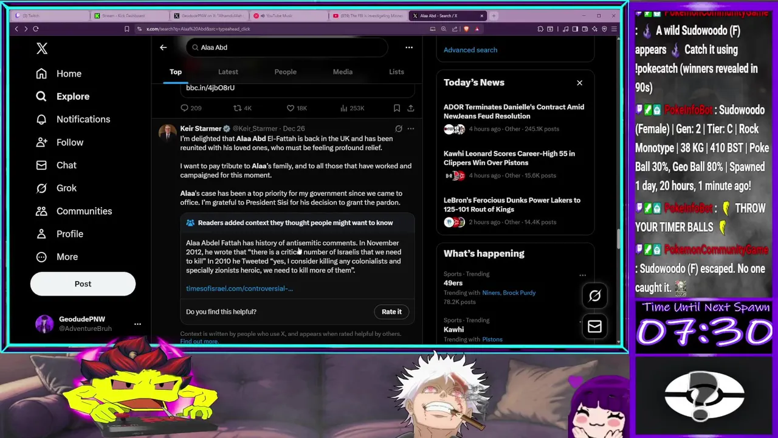This screenshot has height=438, width=778.
Task: Open the Pistons trending link
Action: [x=492, y=339]
